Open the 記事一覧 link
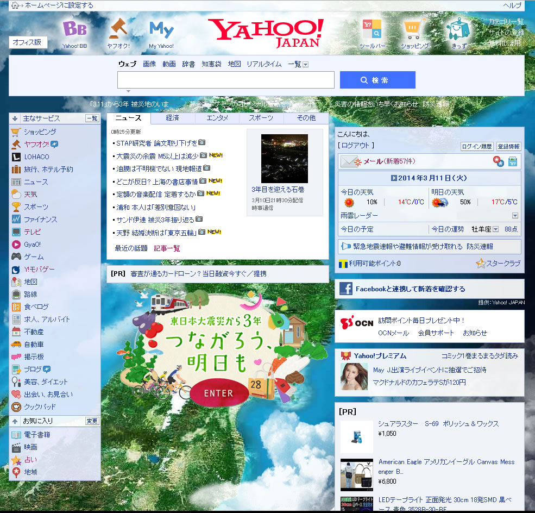 click(x=167, y=248)
